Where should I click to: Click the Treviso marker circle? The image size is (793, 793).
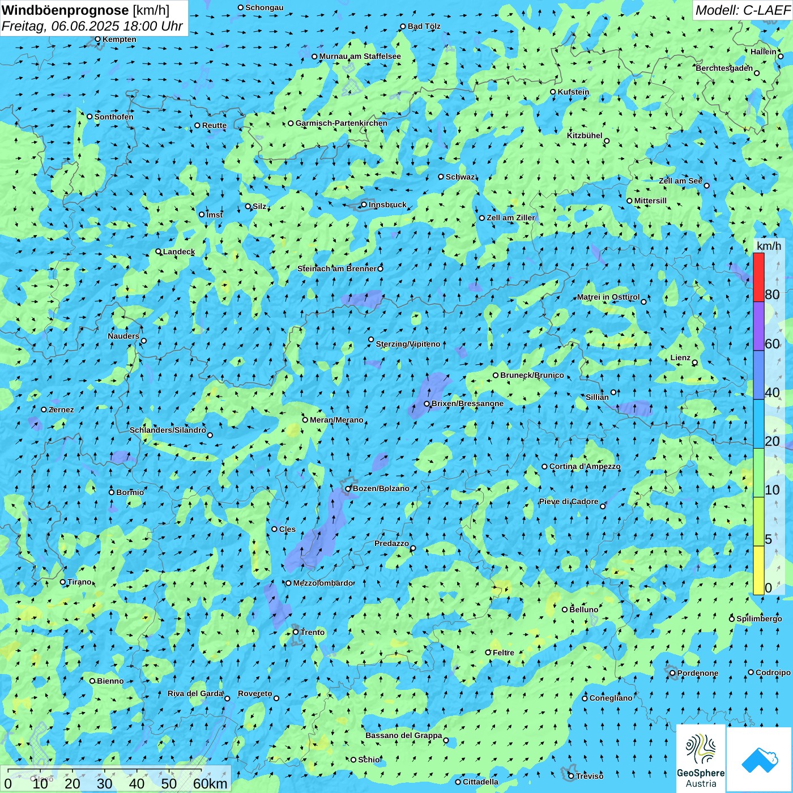[571, 776]
